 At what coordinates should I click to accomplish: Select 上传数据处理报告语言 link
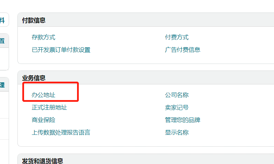pyautogui.click(x=61, y=132)
